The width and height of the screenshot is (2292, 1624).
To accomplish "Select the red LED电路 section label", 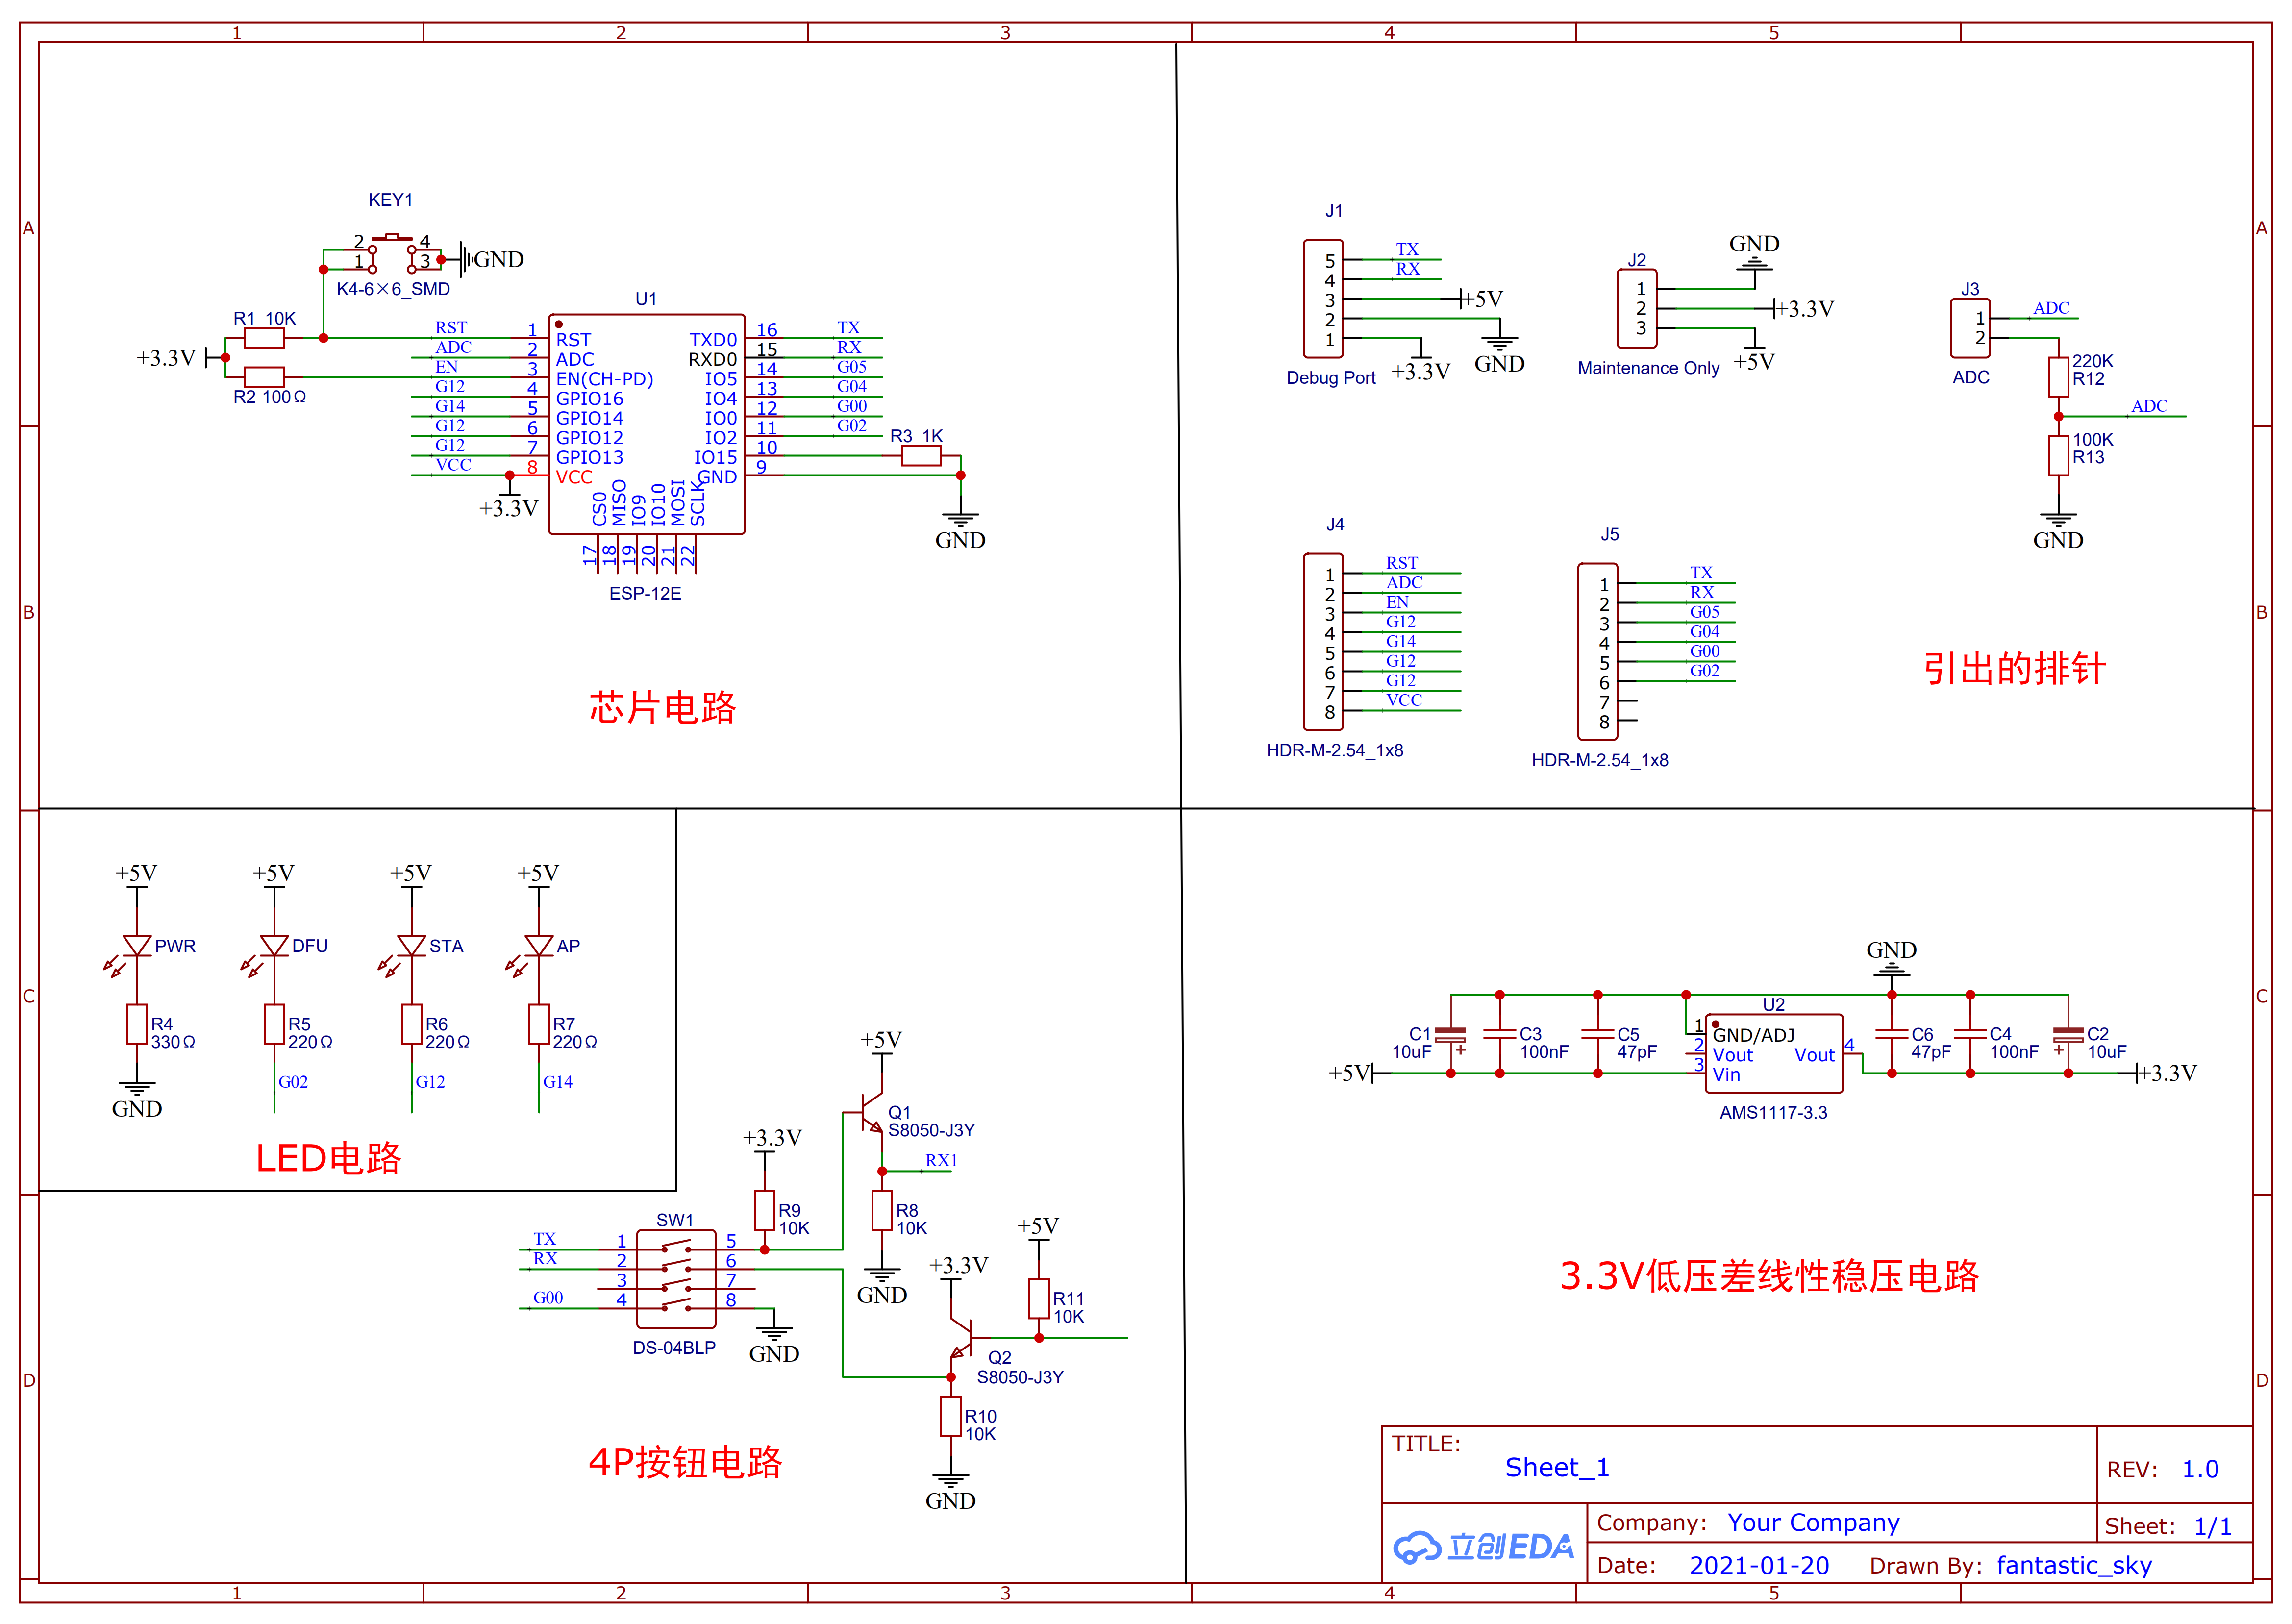I will [x=328, y=1158].
